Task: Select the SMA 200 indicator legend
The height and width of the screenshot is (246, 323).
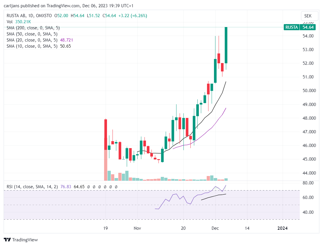Action: pyautogui.click(x=33, y=28)
